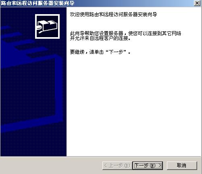Click the quoted 下一步 word in the instructions
202x174 pixels.
116,52
